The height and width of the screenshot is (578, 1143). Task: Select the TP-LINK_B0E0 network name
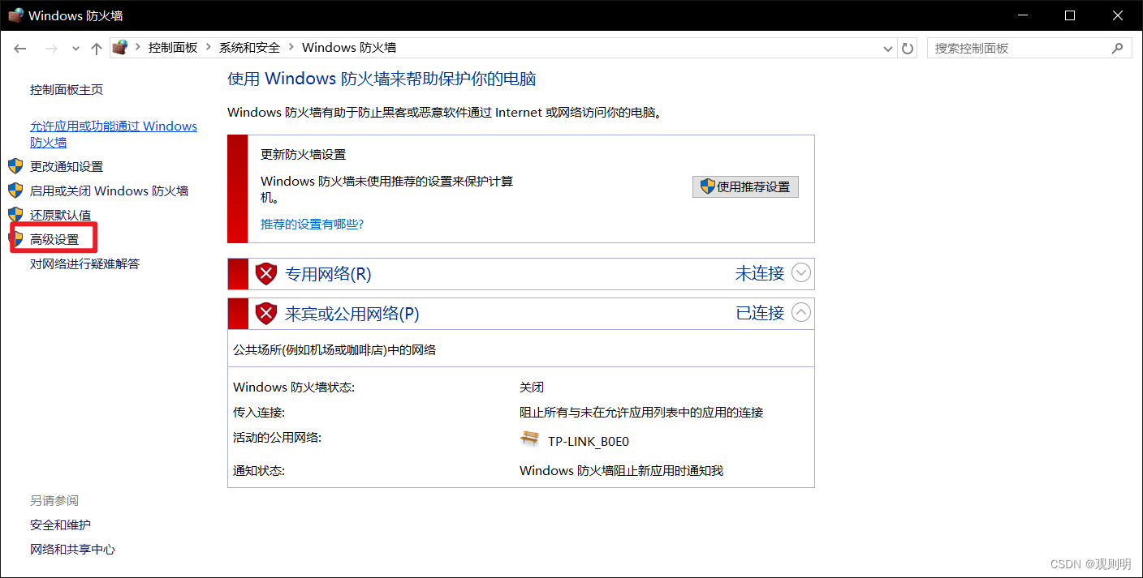[x=589, y=442]
